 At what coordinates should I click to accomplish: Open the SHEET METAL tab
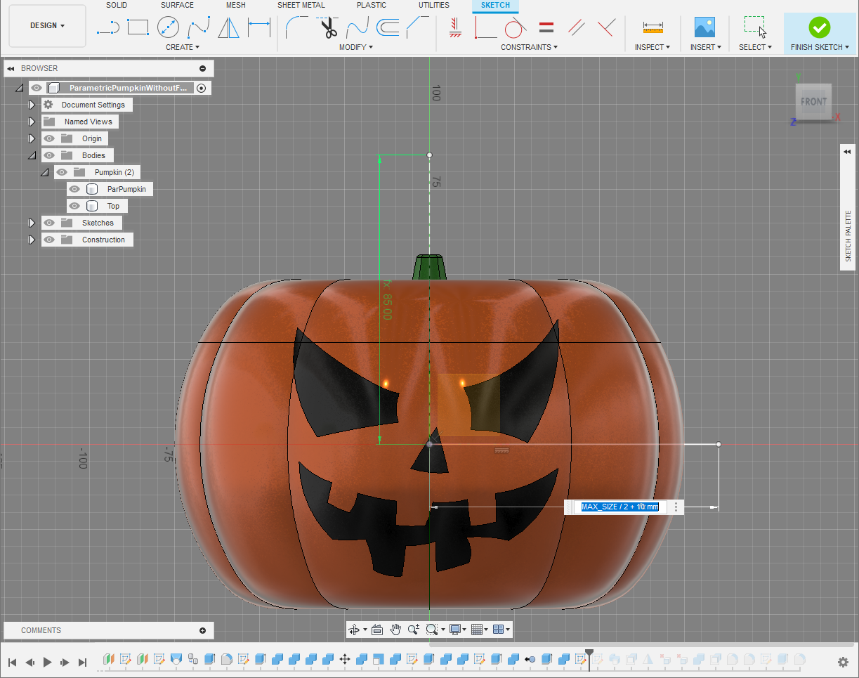click(x=301, y=5)
